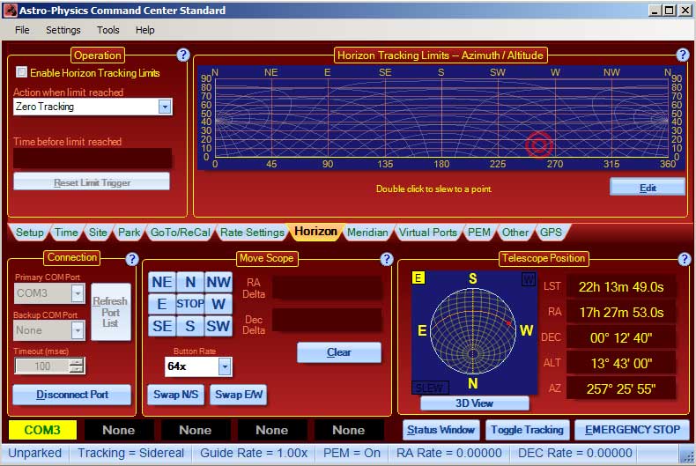Select the yellow COM3 port indicator

pos(42,430)
